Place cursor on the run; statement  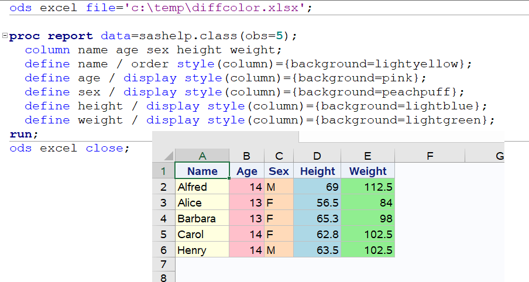(24, 134)
